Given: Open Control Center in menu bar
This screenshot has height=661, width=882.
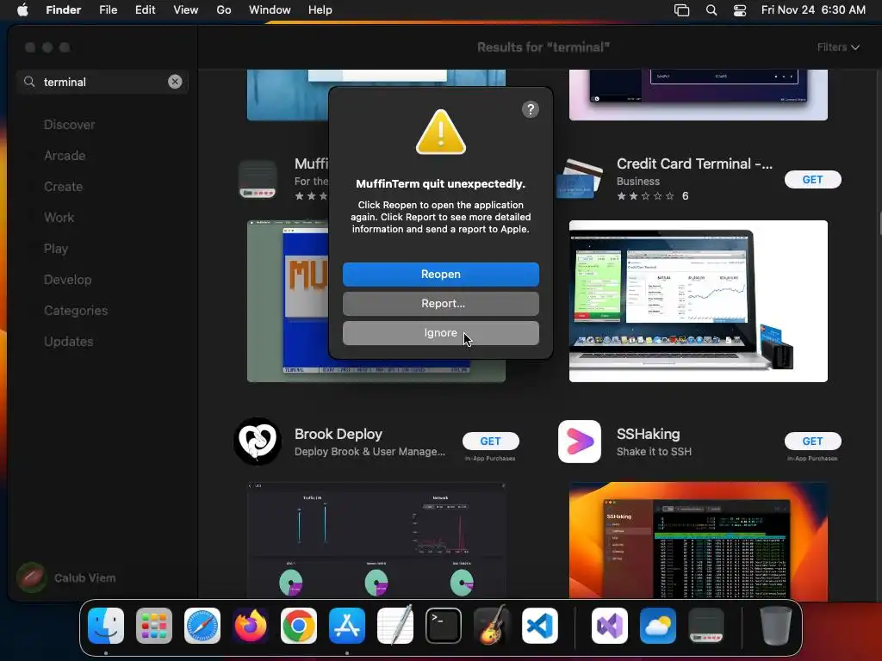Looking at the screenshot, I should tap(740, 10).
